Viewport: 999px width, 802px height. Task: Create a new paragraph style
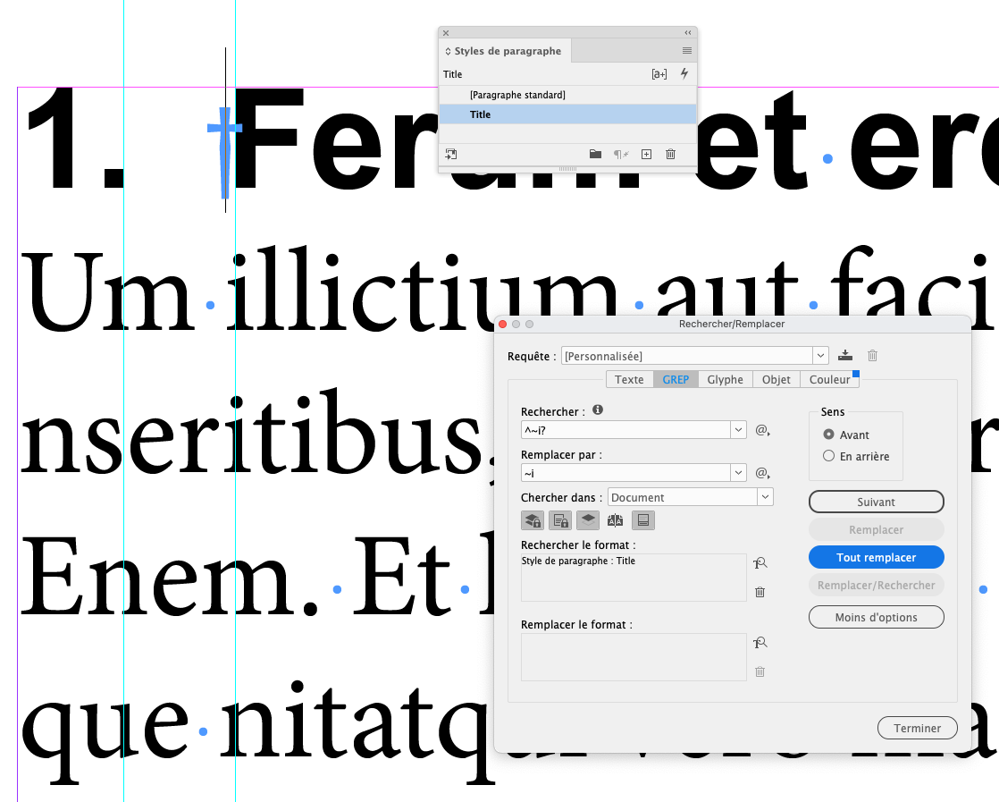[646, 154]
